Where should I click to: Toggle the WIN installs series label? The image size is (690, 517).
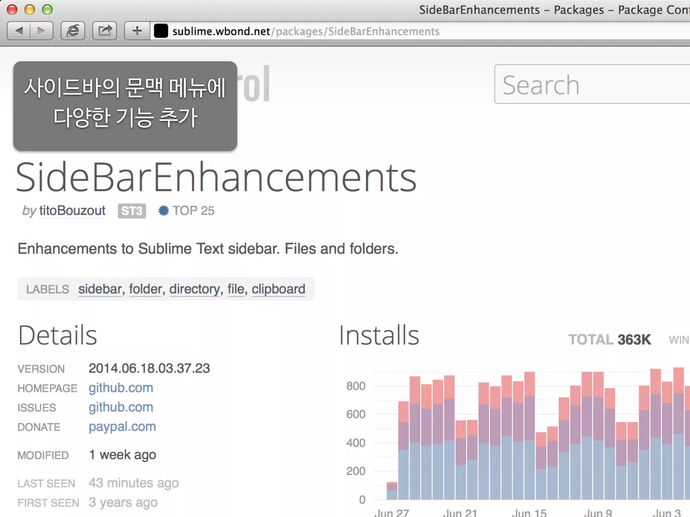[x=679, y=340]
